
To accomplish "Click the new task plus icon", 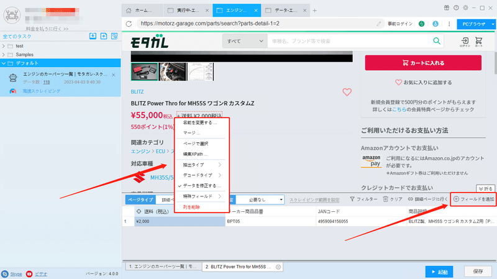I will [x=104, y=36].
